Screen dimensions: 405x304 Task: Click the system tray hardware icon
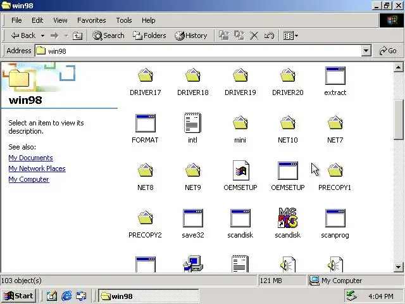tap(352, 296)
